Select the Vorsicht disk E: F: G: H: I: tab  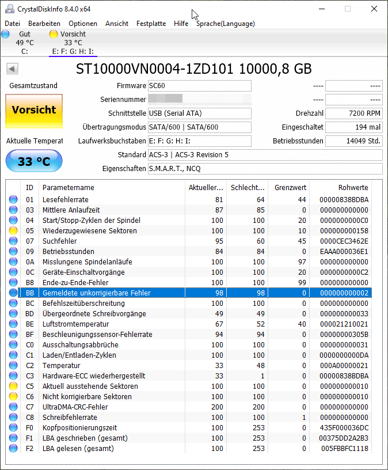[73, 43]
